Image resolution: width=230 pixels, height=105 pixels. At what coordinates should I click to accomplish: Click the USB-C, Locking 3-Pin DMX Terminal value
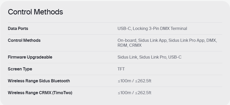pos(152,28)
